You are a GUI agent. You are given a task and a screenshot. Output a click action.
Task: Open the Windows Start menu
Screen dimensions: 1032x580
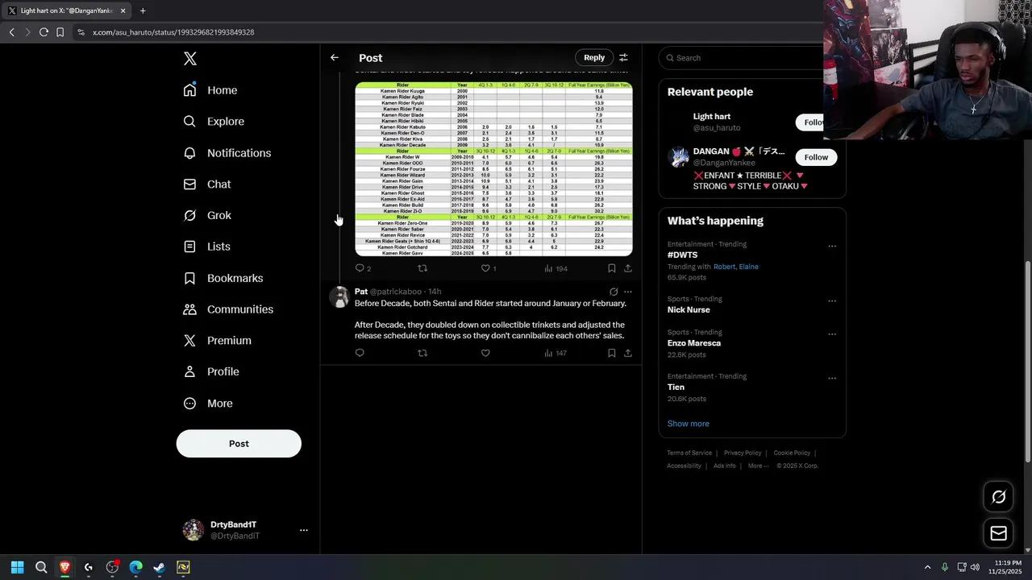18,567
